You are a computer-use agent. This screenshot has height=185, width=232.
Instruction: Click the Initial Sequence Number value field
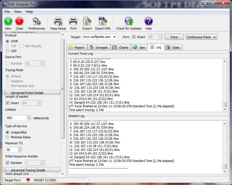click(33, 163)
